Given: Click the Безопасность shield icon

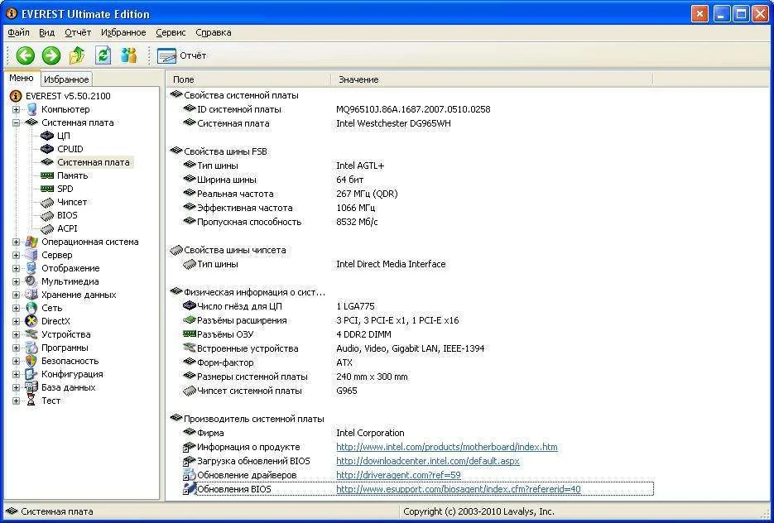Looking at the screenshot, I should click(x=31, y=361).
